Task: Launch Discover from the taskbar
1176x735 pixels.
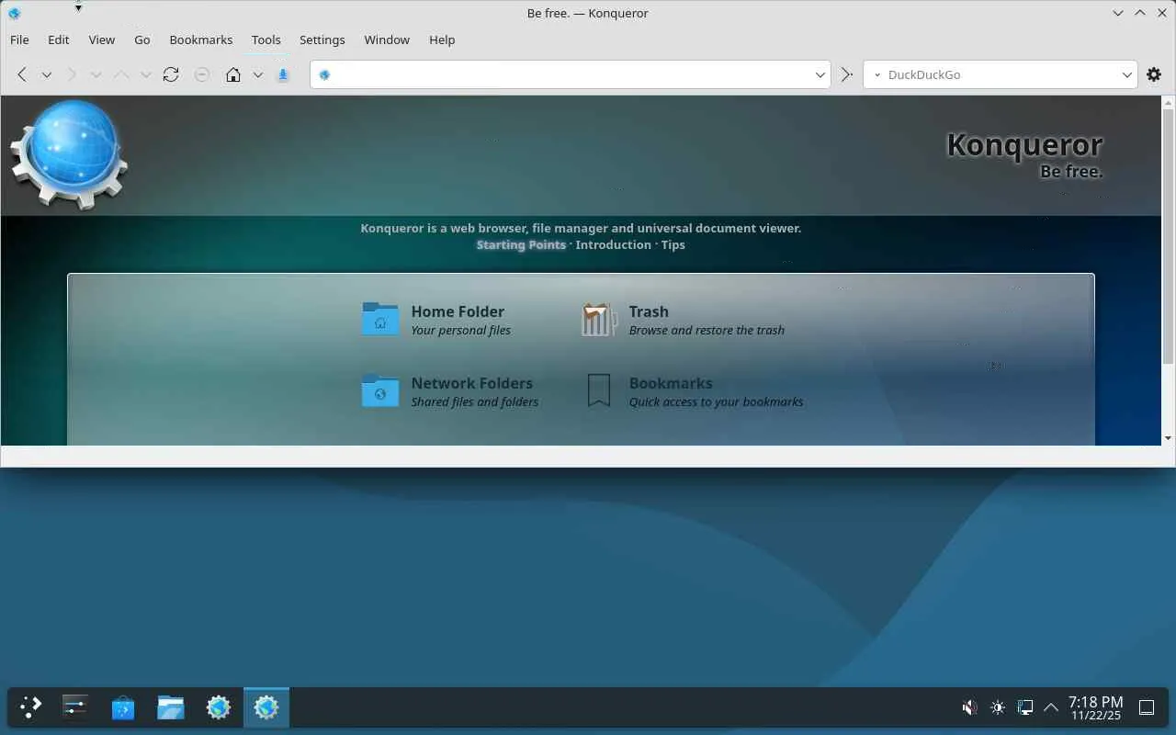Action: (x=123, y=707)
